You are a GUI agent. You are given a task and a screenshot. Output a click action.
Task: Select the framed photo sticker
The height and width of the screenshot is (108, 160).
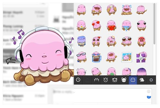[x=126, y=57]
